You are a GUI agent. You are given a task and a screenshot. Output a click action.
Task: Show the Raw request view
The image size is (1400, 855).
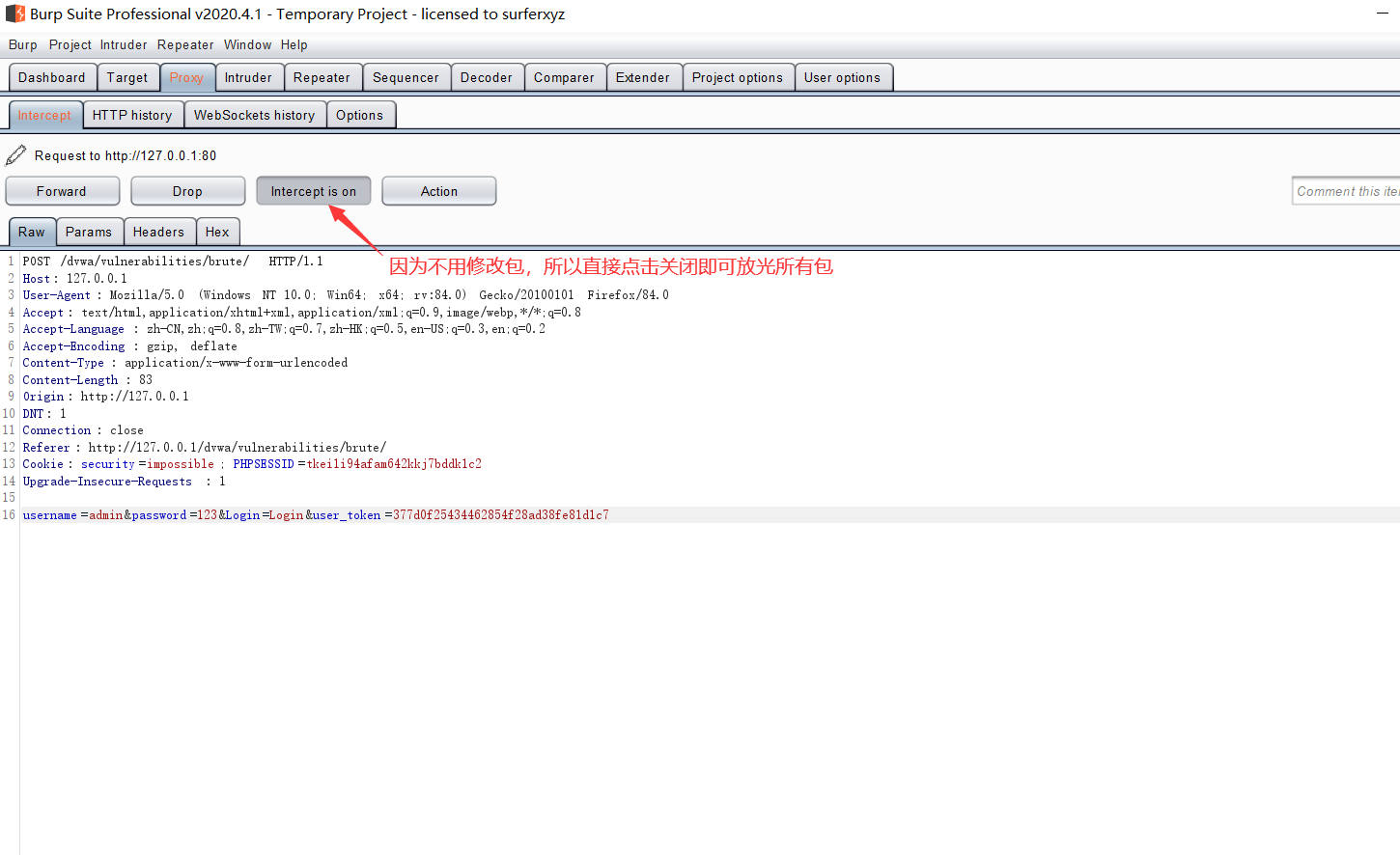(32, 232)
